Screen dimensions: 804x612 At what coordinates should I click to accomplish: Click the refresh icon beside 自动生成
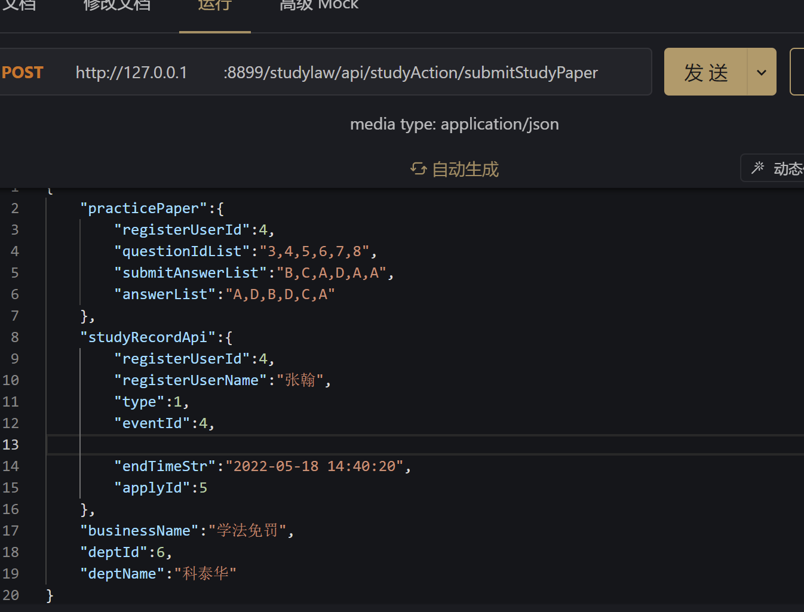(x=418, y=169)
